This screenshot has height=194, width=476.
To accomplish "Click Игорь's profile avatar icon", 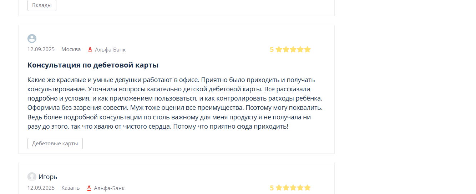I will pos(32,177).
